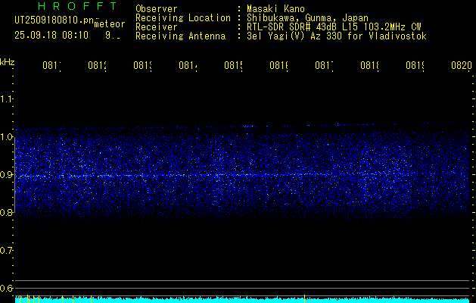The width and height of the screenshot is (476, 303).
Task: Click the UT2509180810 filename label
Action: tap(53, 20)
